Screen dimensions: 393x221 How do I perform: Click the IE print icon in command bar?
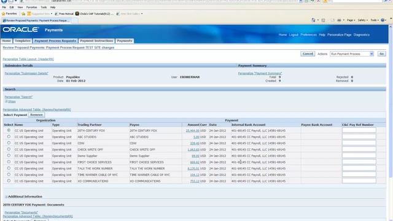(339, 20)
